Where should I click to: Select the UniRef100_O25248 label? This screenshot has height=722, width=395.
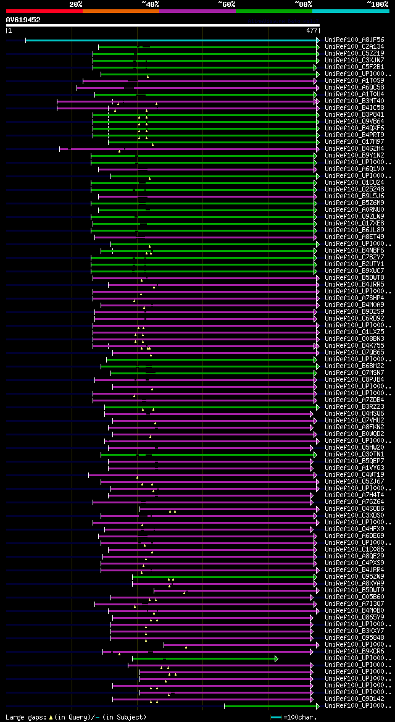tap(354, 190)
